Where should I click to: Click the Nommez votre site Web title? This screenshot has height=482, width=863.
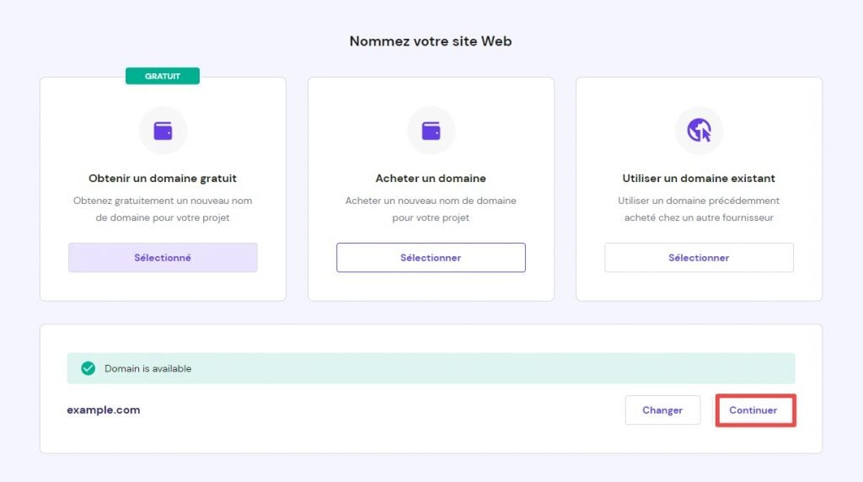click(x=431, y=41)
